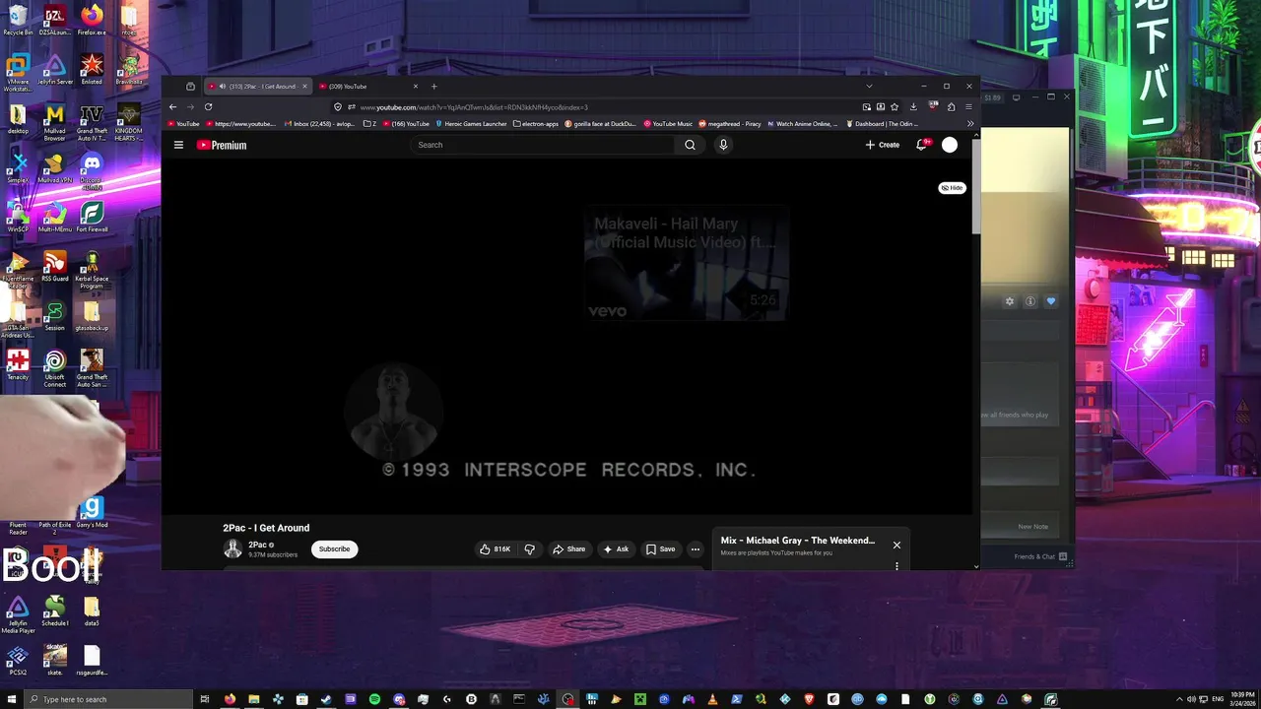Open more actions ellipsis under video

(x=695, y=548)
